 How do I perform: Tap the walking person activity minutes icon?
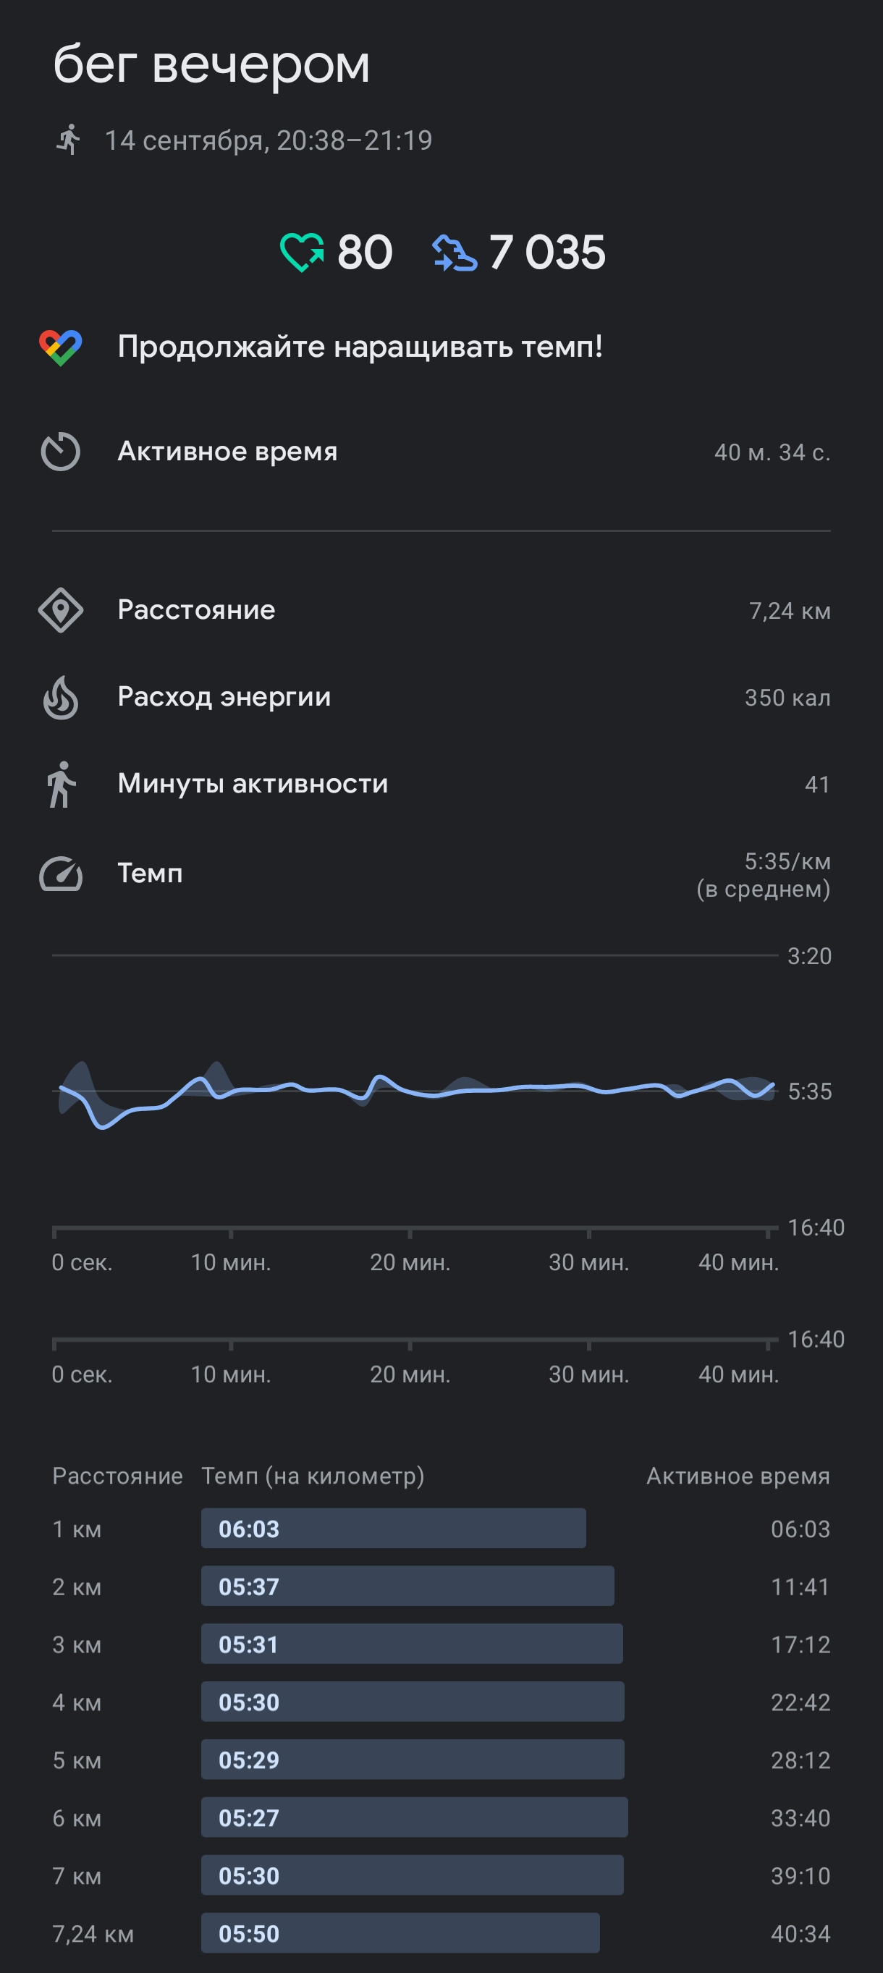[x=61, y=785]
